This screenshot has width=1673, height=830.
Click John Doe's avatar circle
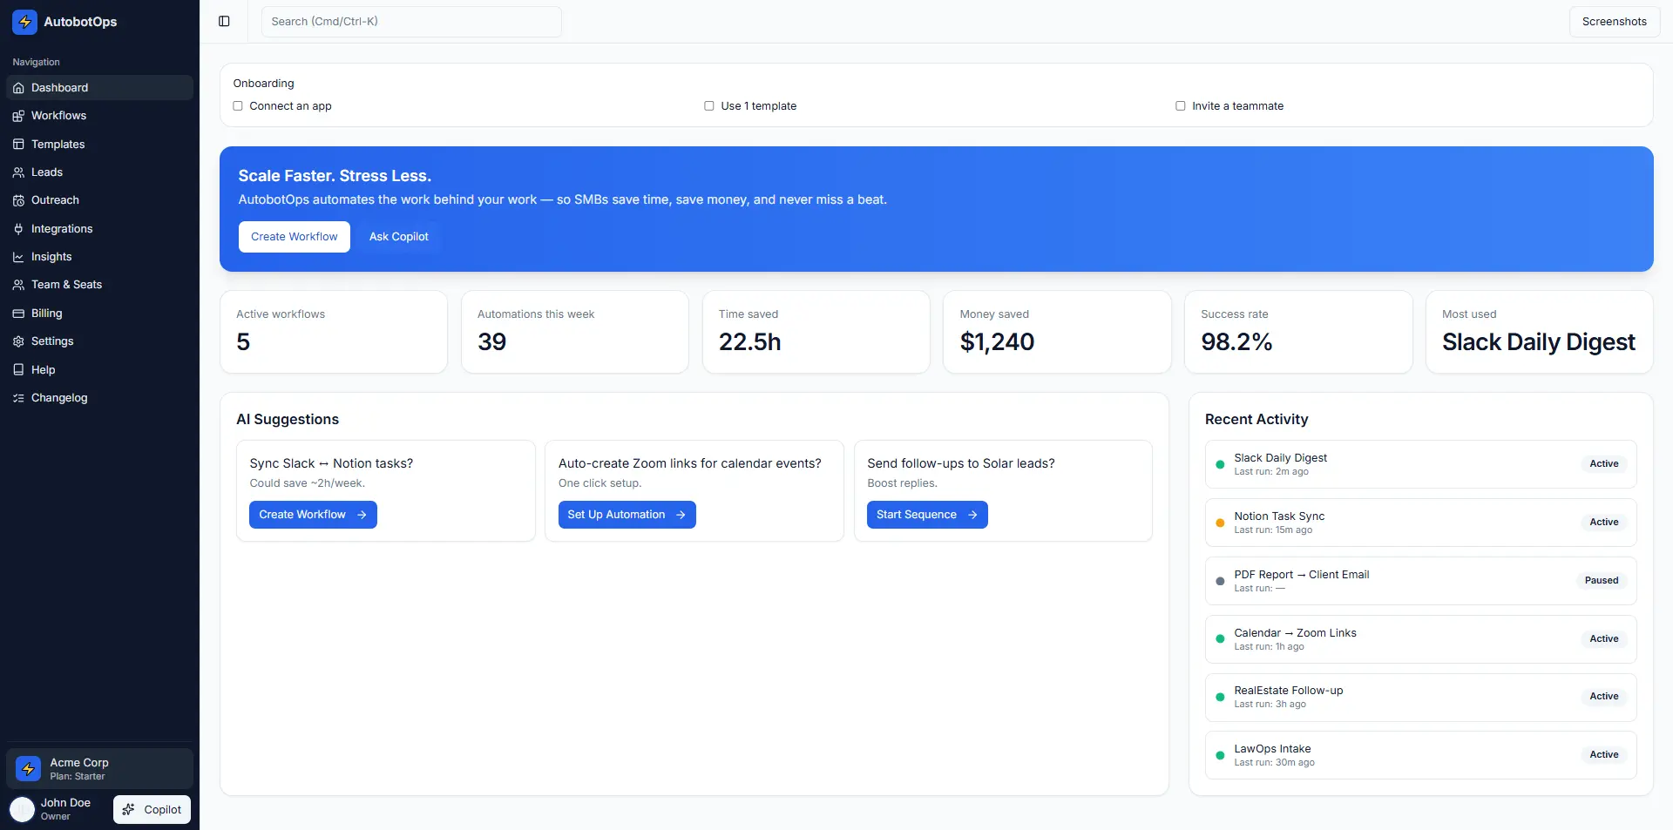click(x=22, y=809)
